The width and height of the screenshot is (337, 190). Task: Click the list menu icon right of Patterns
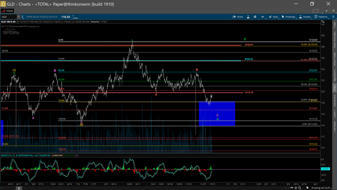click(333, 17)
